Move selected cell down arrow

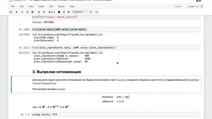44,12
